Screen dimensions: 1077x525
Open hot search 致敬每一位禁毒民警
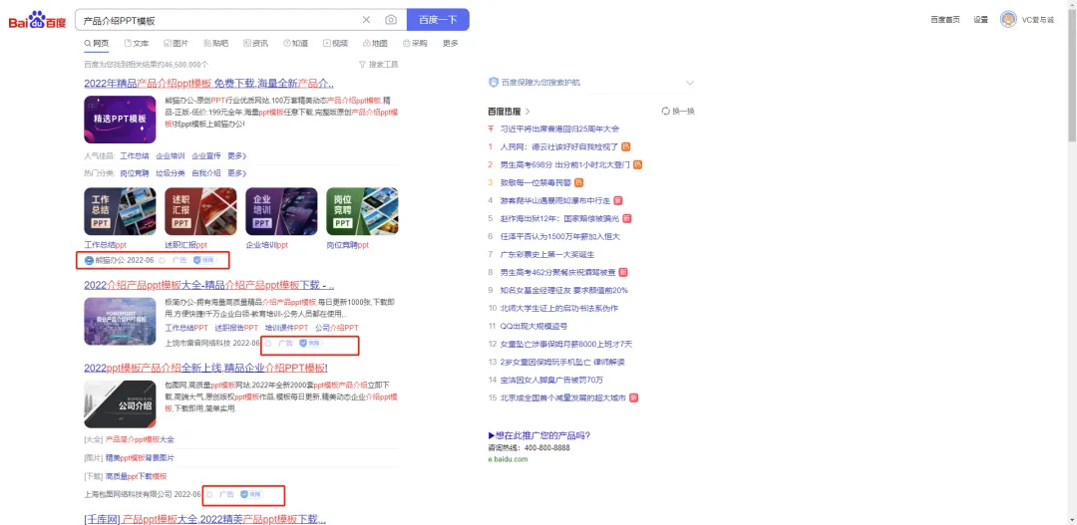(x=536, y=182)
